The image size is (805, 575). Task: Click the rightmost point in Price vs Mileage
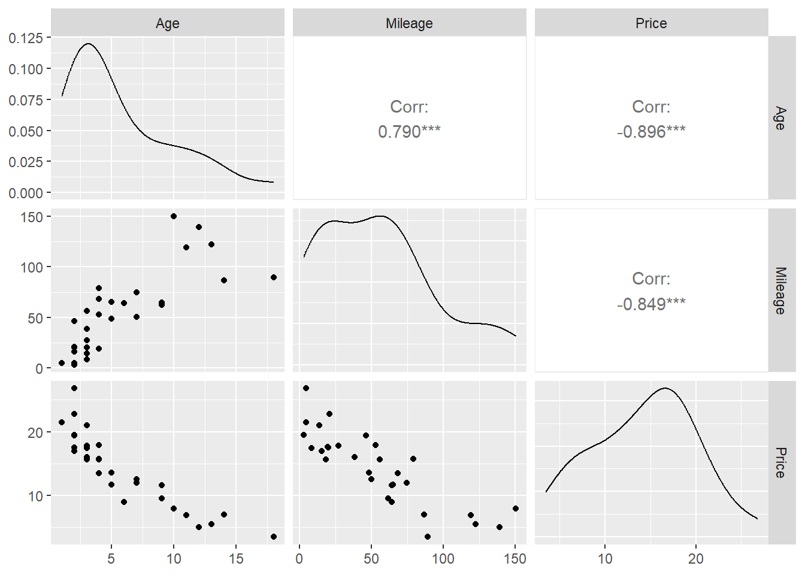coord(516,509)
